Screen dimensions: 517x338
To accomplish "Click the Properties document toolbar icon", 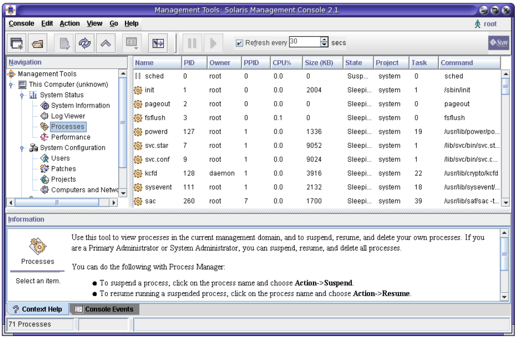I will click(x=64, y=43).
